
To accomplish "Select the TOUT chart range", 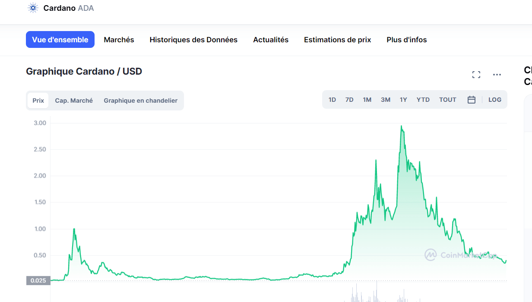I will [448, 100].
